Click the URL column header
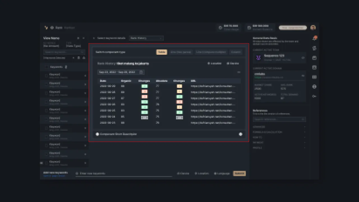 click(x=193, y=81)
